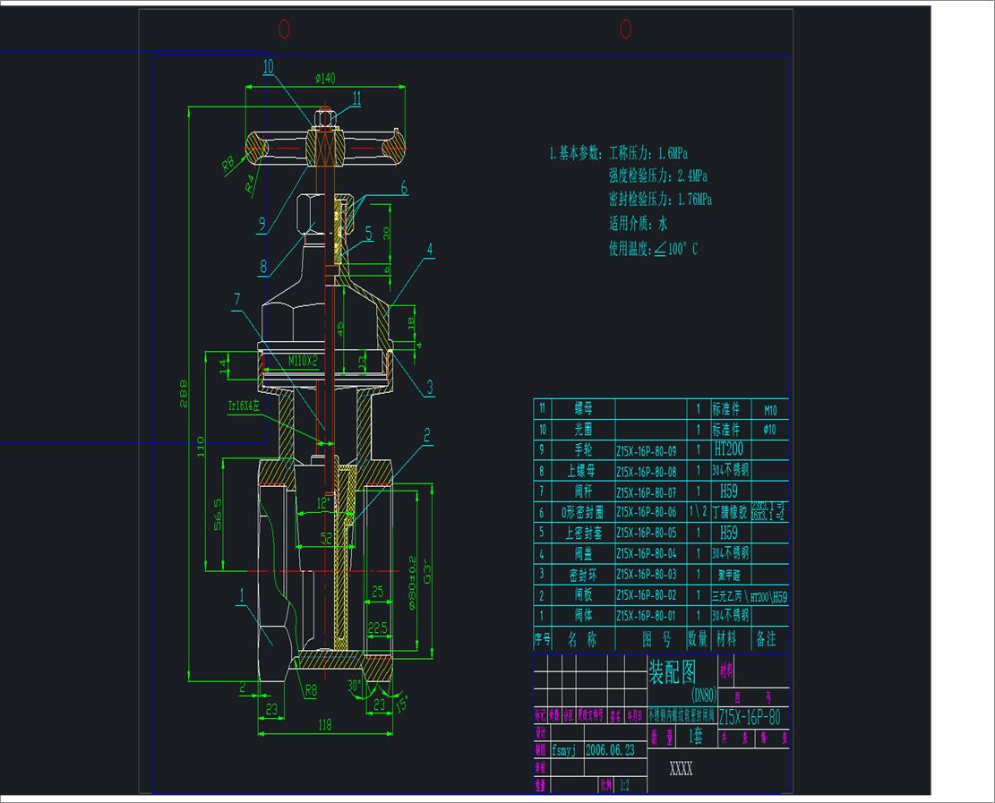Click the XXXX text in title block
This screenshot has width=995, height=803.
pos(681,769)
